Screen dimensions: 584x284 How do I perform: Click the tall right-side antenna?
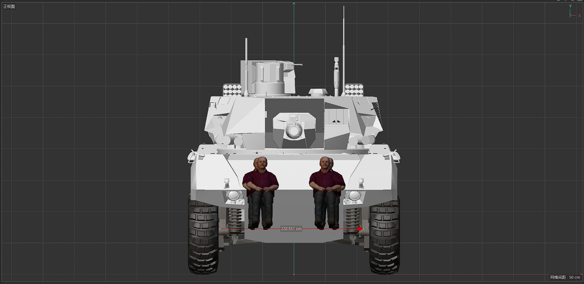(343, 43)
